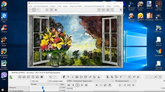Click the chain-link attach icon
The width and height of the screenshot is (165, 92).
(90, 77)
